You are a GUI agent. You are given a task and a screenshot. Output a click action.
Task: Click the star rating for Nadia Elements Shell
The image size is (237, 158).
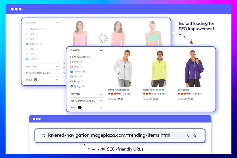150,94
